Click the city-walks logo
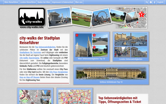This screenshot has height=104, width=166. click(32, 17)
